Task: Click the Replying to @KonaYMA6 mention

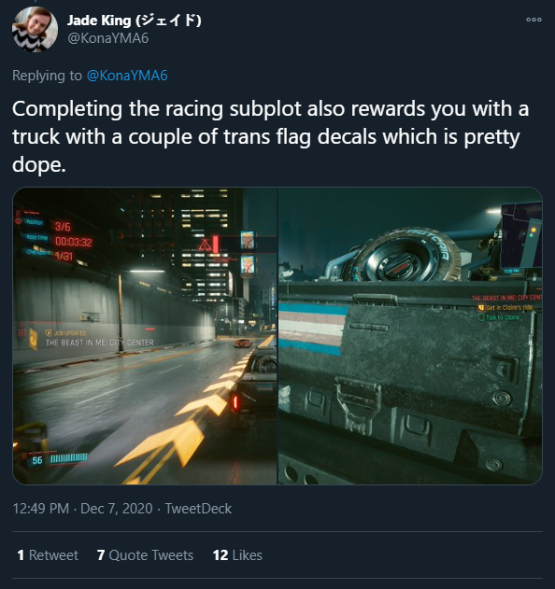Action: tap(127, 76)
